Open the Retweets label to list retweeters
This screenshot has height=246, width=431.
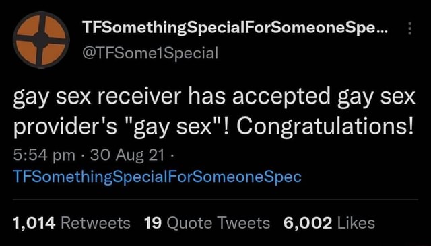pos(96,222)
